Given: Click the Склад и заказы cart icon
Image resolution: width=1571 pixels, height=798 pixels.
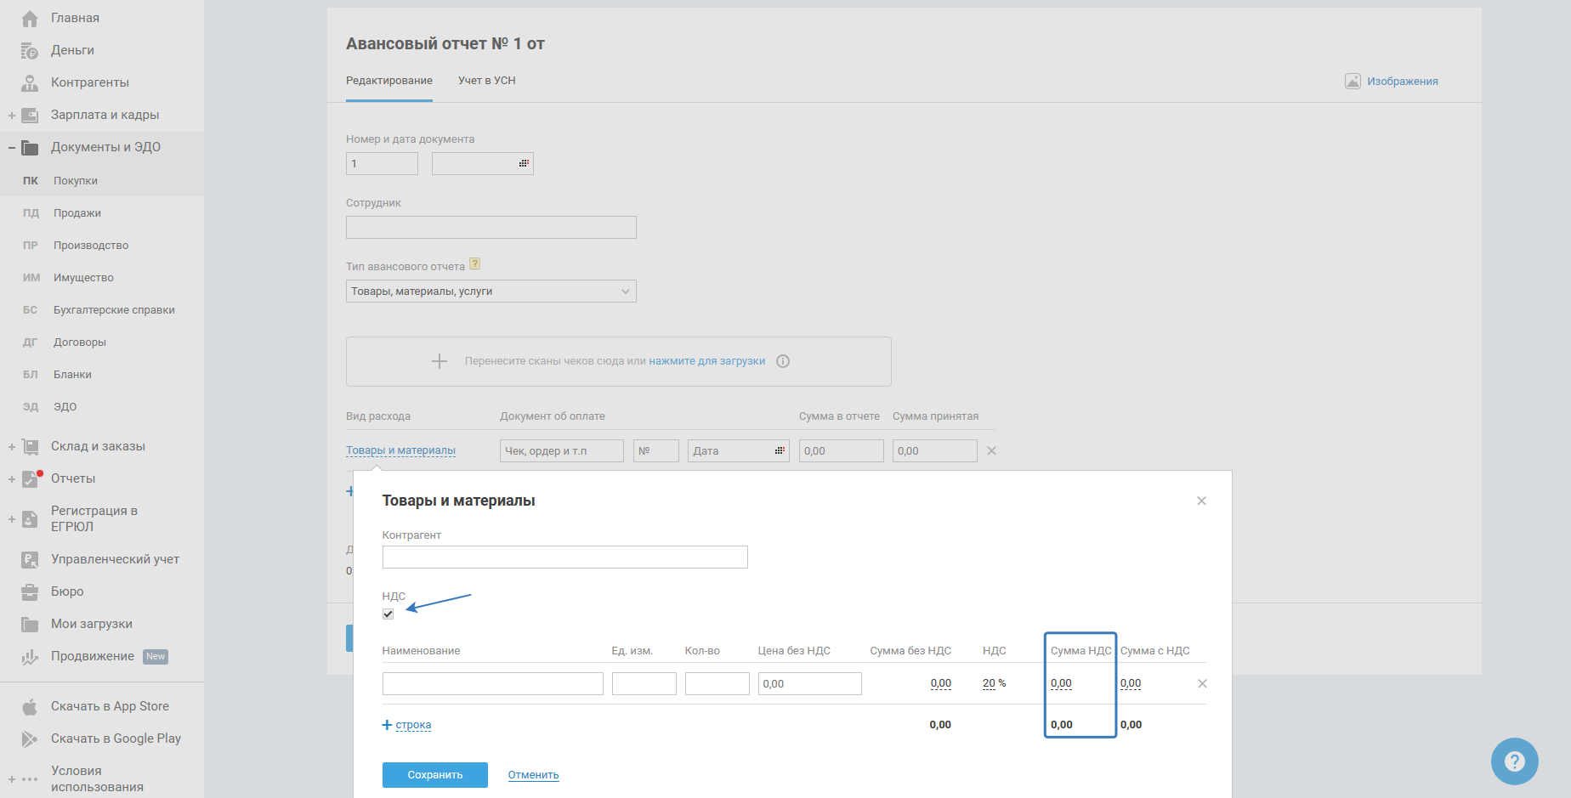Looking at the screenshot, I should [x=30, y=446].
